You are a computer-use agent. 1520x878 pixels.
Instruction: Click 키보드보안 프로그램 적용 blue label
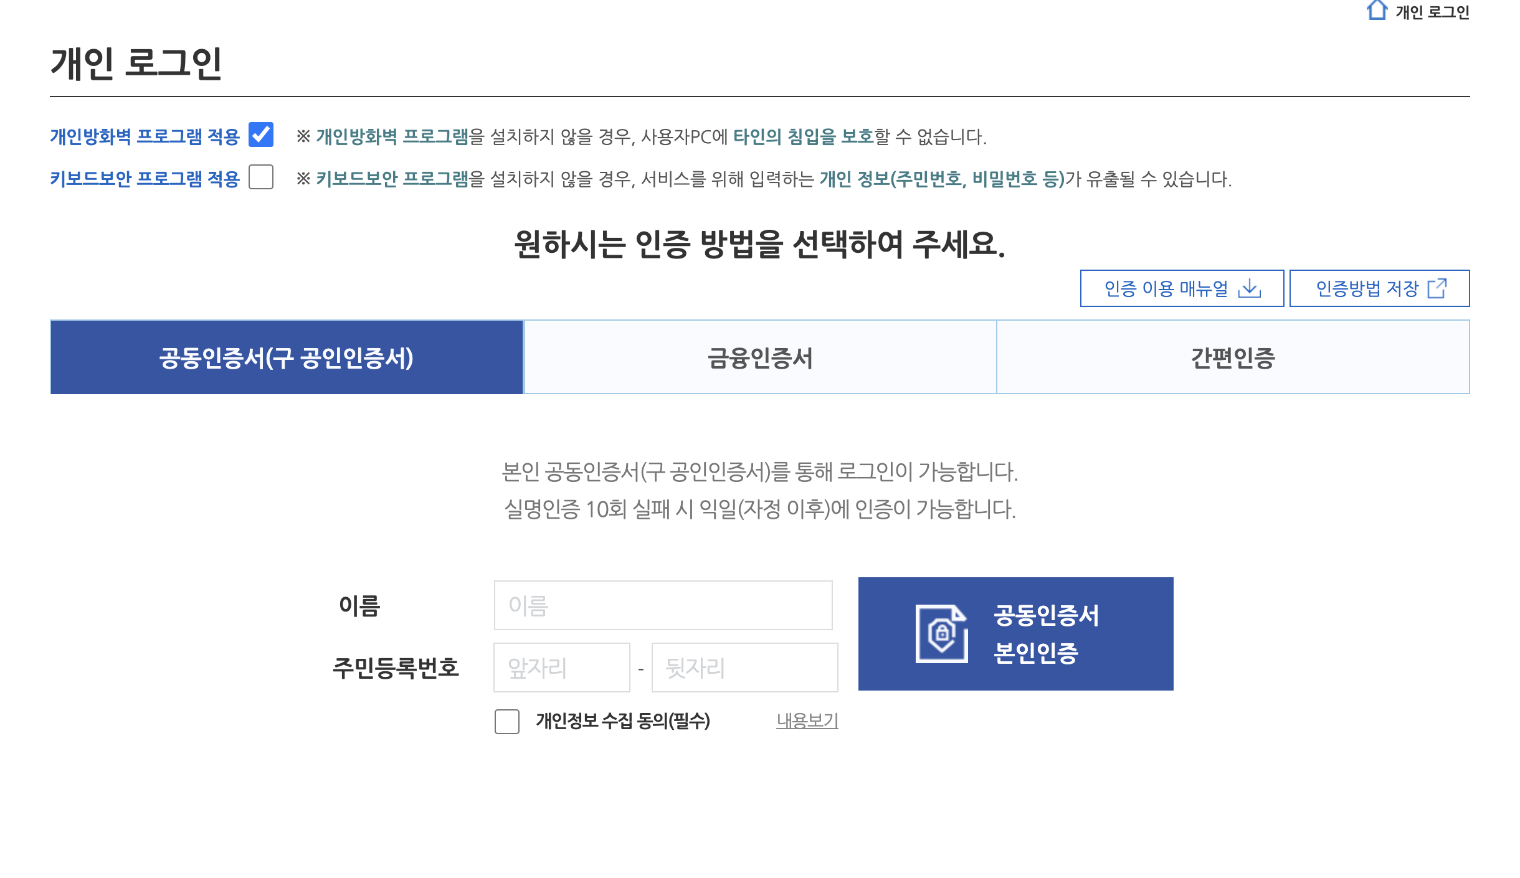[145, 179]
